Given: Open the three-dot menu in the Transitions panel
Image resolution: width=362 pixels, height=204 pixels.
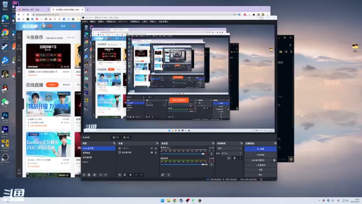Looking at the screenshot, I should point(240,158).
